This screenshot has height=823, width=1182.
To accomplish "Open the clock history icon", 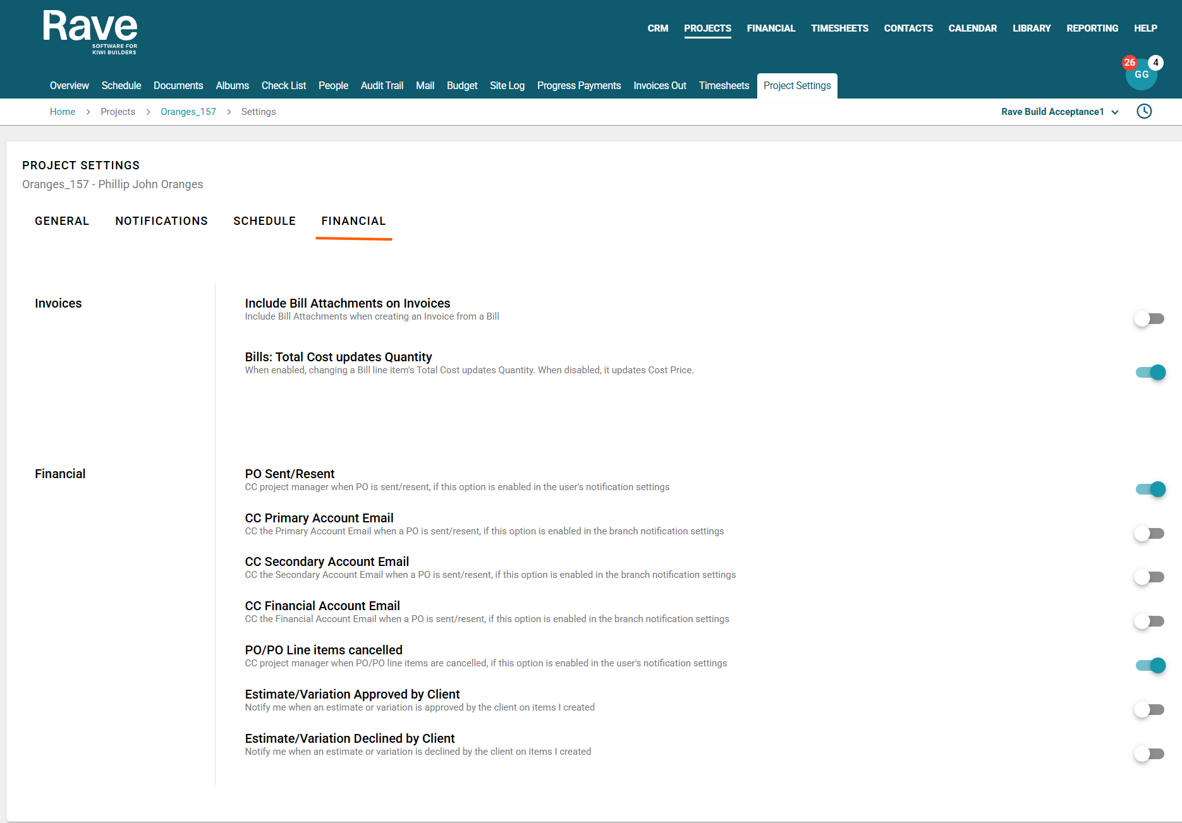I will 1144,112.
